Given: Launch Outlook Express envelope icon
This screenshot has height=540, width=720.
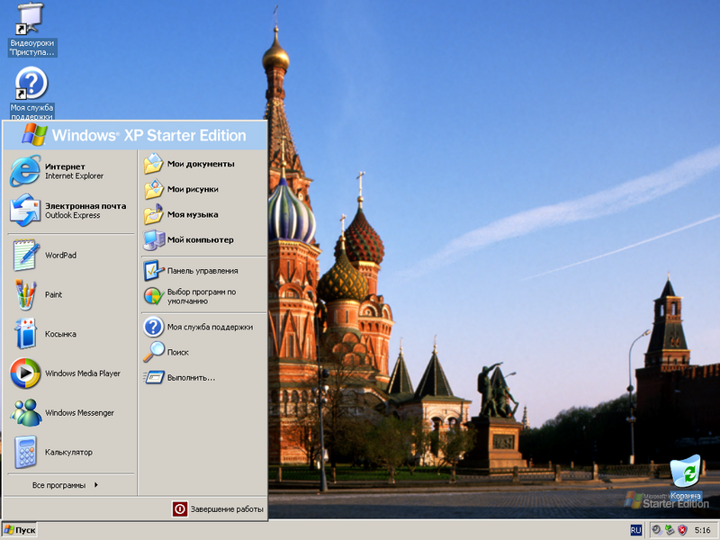Looking at the screenshot, I should point(25,211).
